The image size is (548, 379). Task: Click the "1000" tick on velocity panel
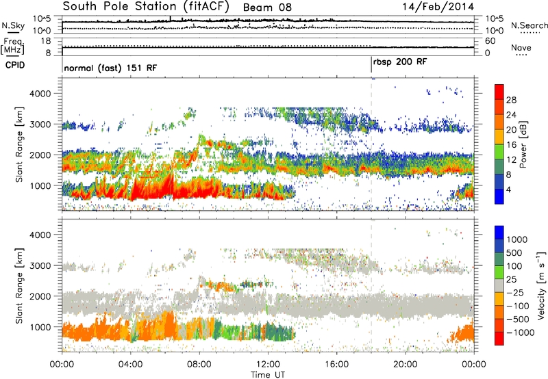click(40, 327)
